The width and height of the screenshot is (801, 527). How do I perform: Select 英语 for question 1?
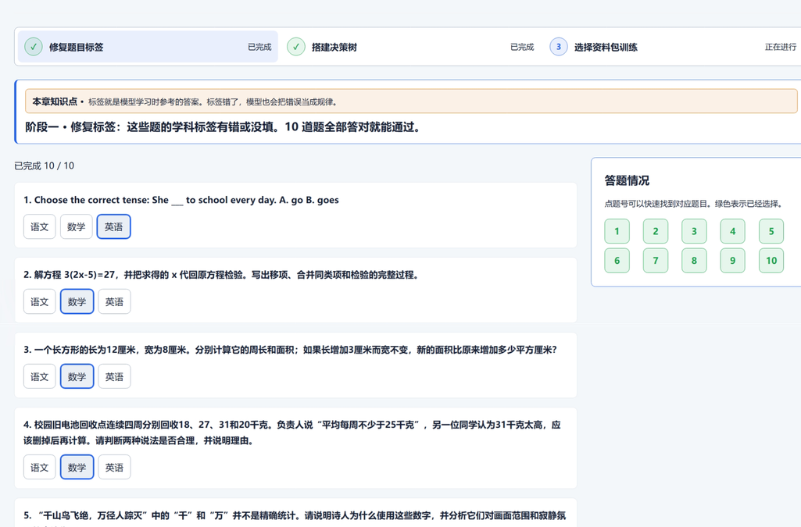click(113, 226)
